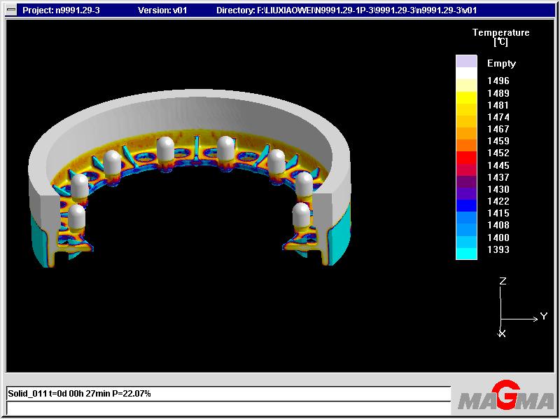Click the 1467 legend value

498,129
